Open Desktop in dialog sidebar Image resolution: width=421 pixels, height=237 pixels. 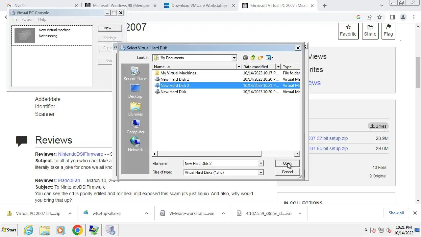tap(135, 91)
